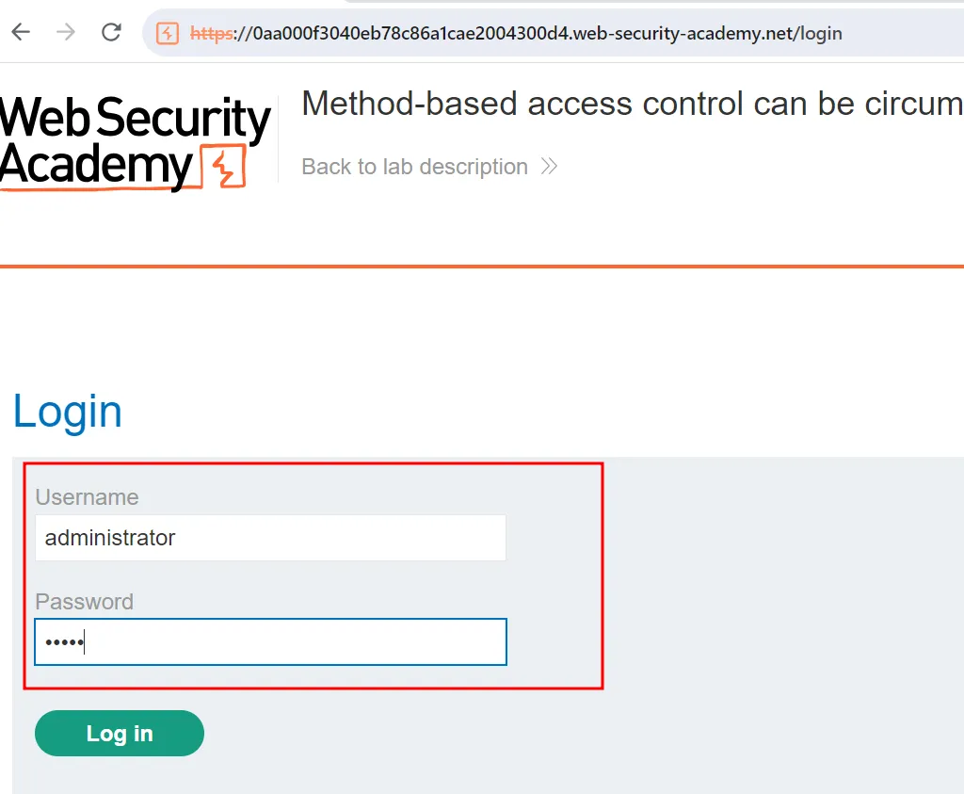Click the Password label
The width and height of the screenshot is (964, 794).
[x=84, y=601]
